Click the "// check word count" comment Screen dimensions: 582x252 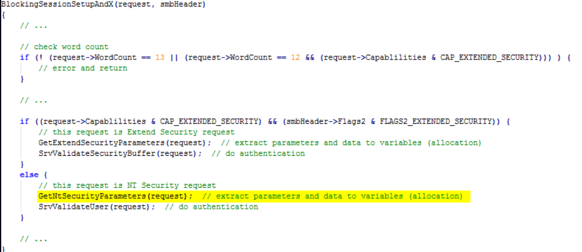click(64, 47)
